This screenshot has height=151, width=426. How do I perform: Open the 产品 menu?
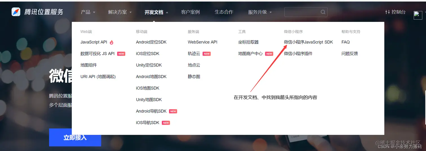(86, 12)
